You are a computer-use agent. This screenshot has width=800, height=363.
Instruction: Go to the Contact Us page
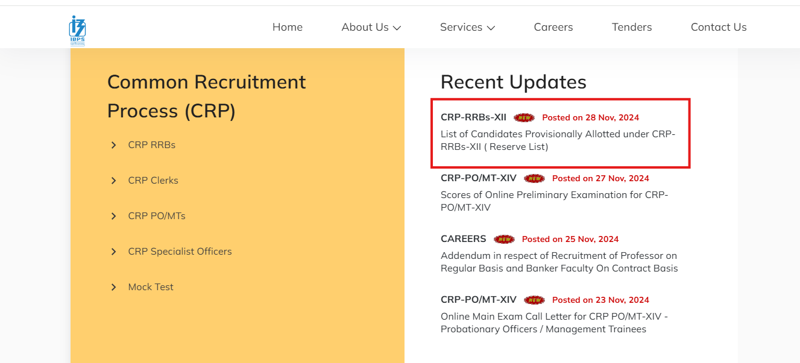tap(719, 26)
